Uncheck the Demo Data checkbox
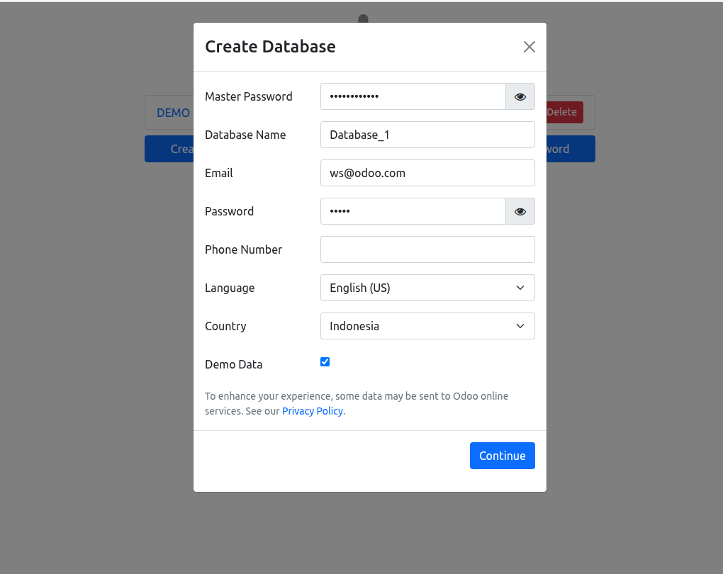The width and height of the screenshot is (723, 574). (325, 362)
